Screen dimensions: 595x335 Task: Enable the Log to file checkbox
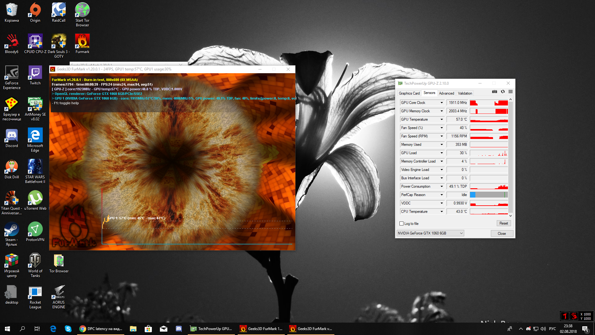pos(402,224)
